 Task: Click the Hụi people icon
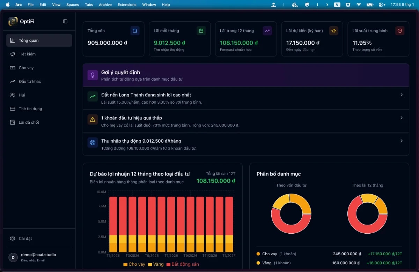(x=12, y=95)
